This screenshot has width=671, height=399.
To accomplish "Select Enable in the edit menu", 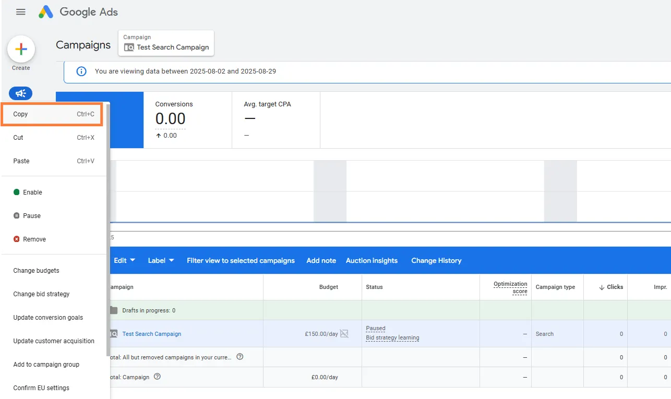I will [54, 192].
